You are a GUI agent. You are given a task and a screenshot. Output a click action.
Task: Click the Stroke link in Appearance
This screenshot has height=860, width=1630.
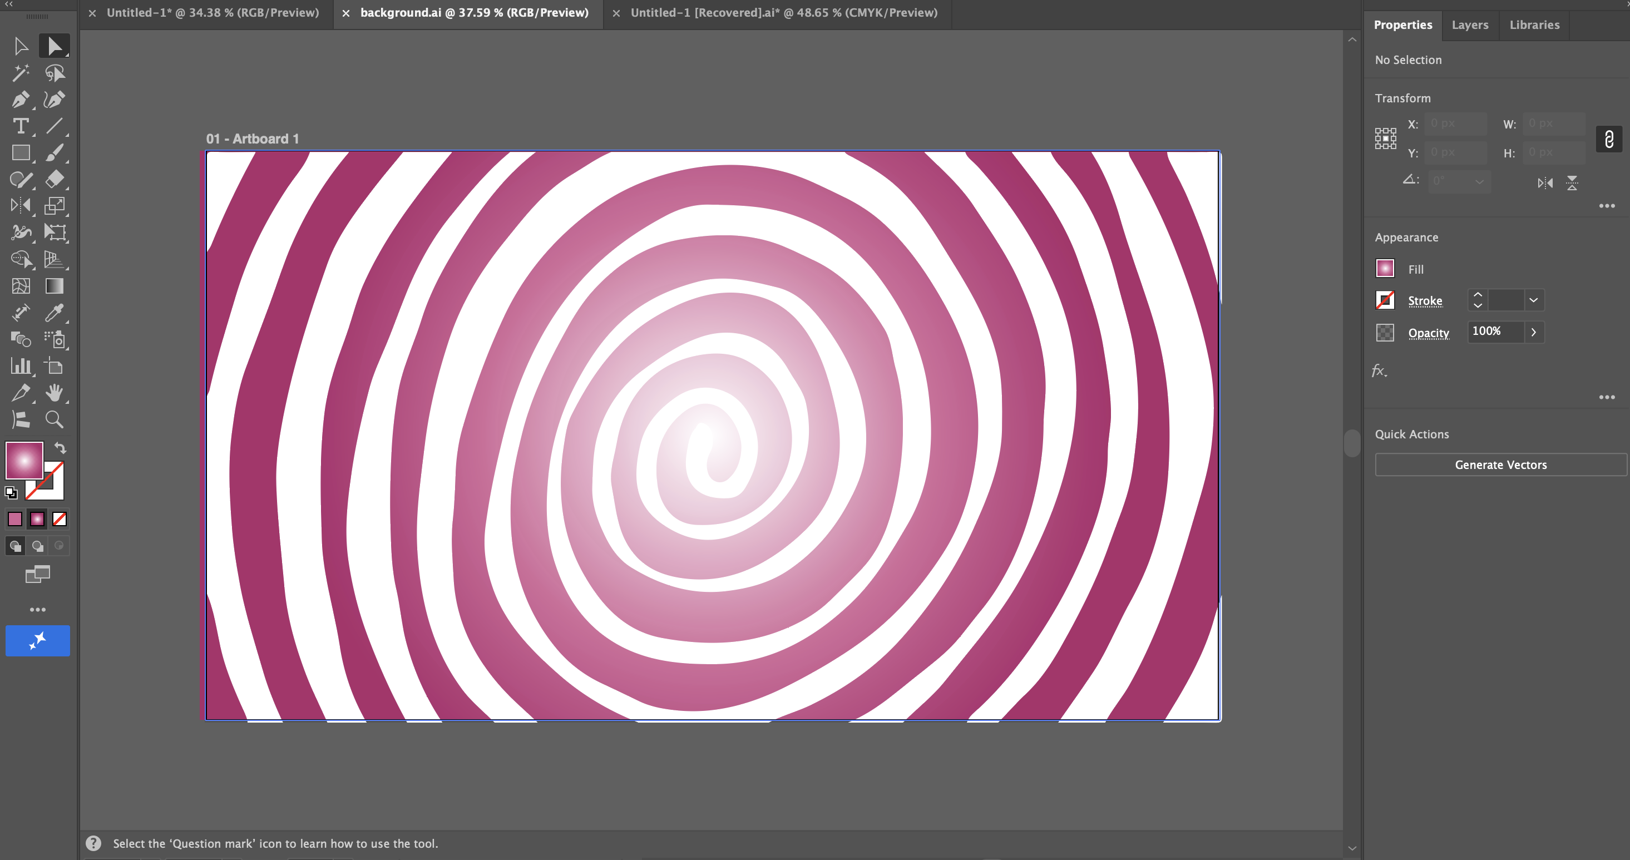pyautogui.click(x=1425, y=300)
